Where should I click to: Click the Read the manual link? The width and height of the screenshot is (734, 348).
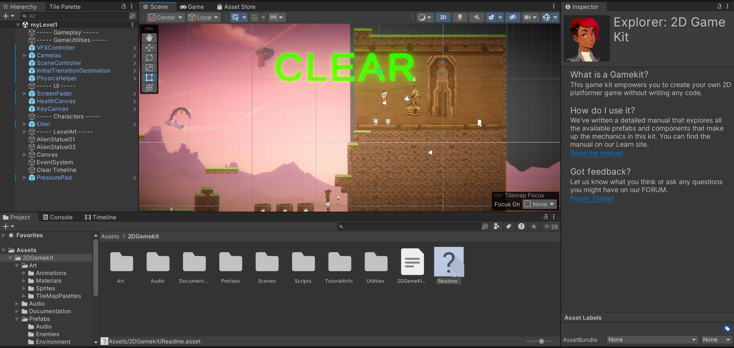click(596, 153)
